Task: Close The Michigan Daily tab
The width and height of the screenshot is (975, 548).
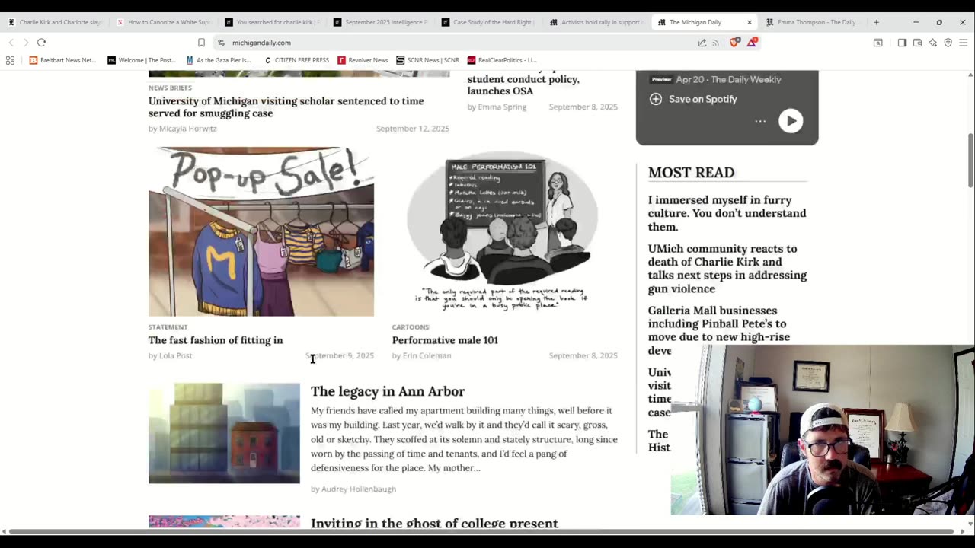Action: point(749,22)
